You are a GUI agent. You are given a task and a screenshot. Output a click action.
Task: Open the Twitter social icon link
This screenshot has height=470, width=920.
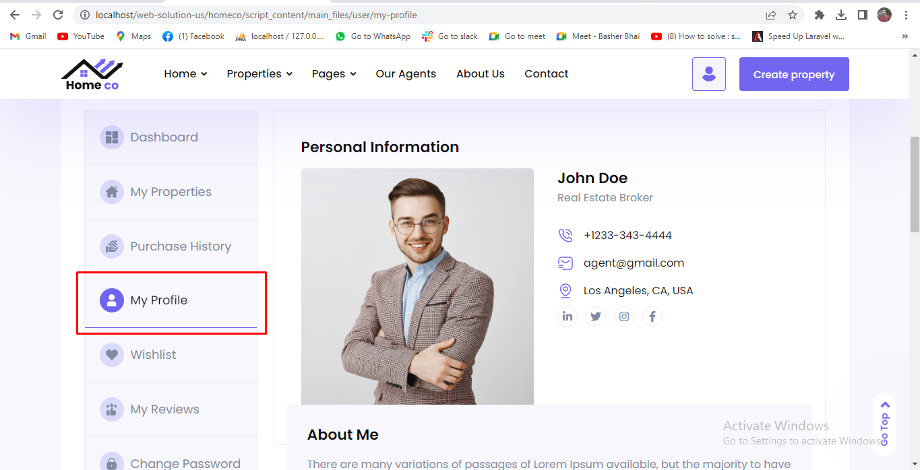[x=596, y=316]
